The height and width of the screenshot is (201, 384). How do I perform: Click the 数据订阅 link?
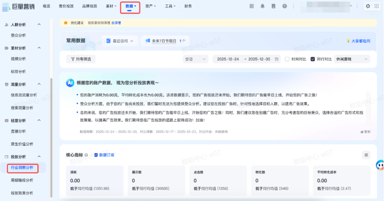pyautogui.click(x=107, y=155)
